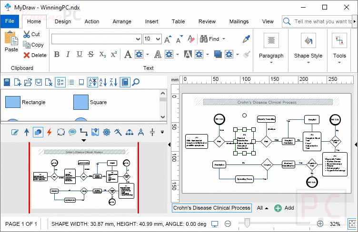Pick the Rectangle library shape
Viewport: 358px width, 232px height.
[25, 102]
